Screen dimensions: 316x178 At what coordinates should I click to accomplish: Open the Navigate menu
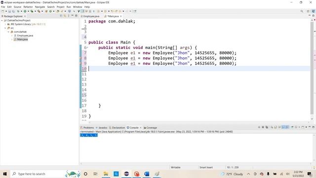pos(40,7)
